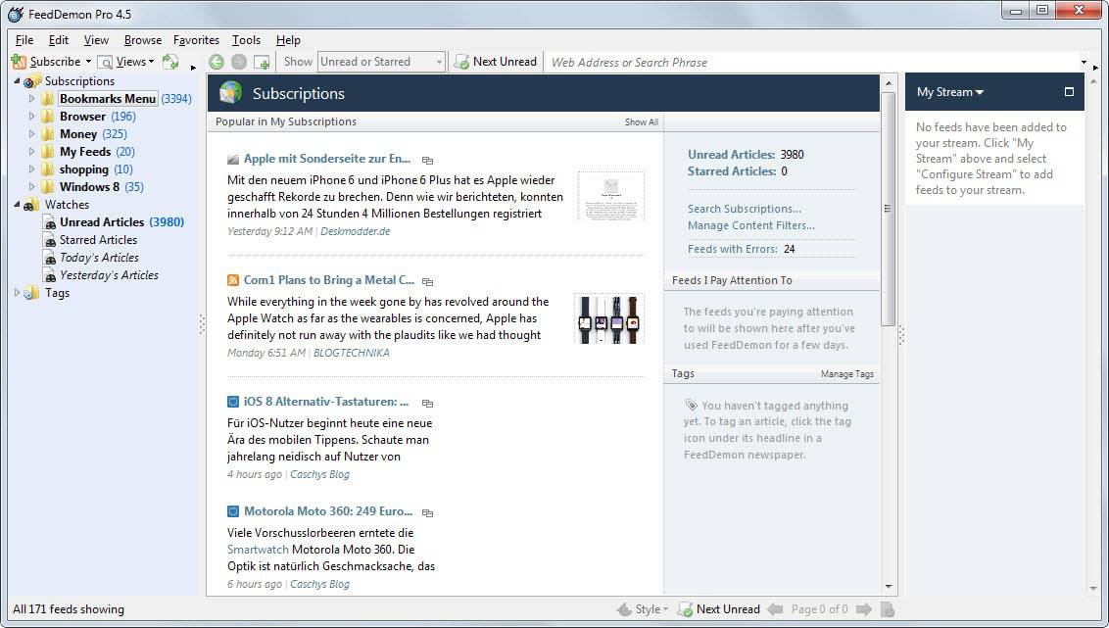Viewport: 1109px width, 628px height.
Task: Select Today's Articles watch
Action: pyautogui.click(x=99, y=258)
